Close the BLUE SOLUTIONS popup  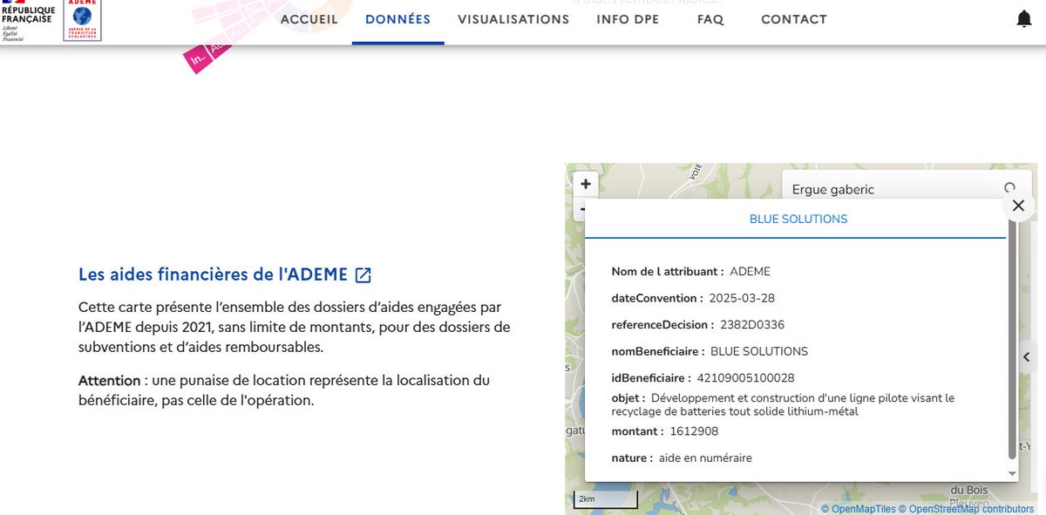click(x=1018, y=207)
